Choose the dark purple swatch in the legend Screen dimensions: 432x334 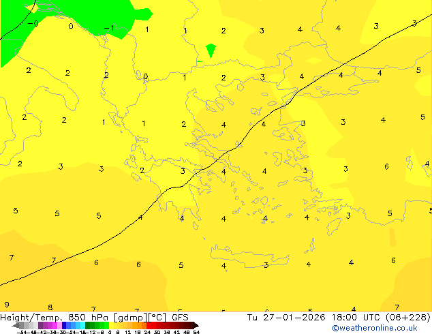click(x=40, y=325)
